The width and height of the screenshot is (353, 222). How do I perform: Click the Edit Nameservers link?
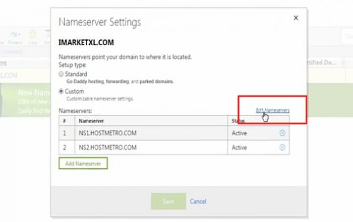coord(273,110)
